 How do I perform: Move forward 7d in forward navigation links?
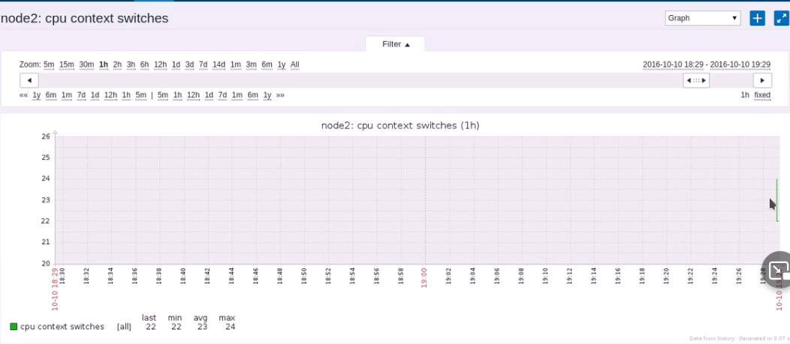pos(223,95)
